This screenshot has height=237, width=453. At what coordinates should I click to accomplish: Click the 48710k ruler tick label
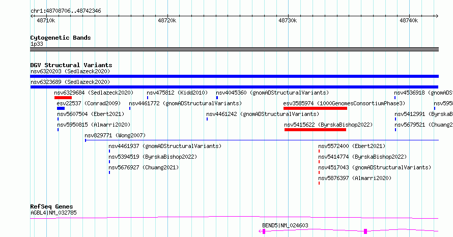click(x=46, y=20)
